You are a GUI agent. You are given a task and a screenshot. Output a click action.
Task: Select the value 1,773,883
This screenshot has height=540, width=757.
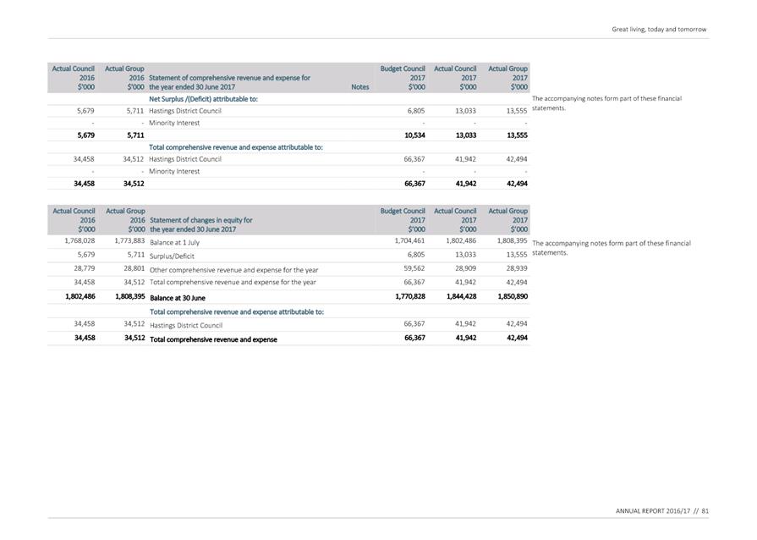(x=129, y=240)
